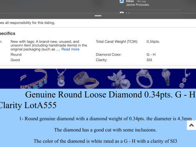Screen dimensions: 196x147
Task: Tap the item specifics section heading
Action: [7, 33]
